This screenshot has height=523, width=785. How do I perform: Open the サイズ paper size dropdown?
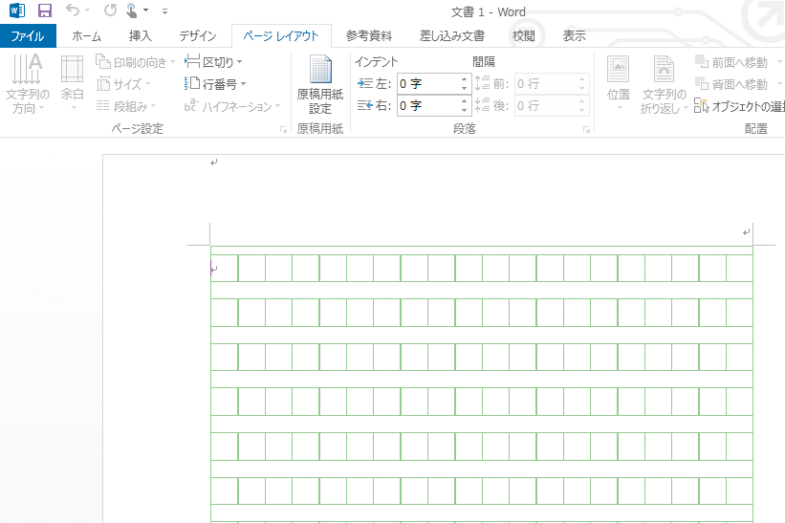(x=123, y=84)
